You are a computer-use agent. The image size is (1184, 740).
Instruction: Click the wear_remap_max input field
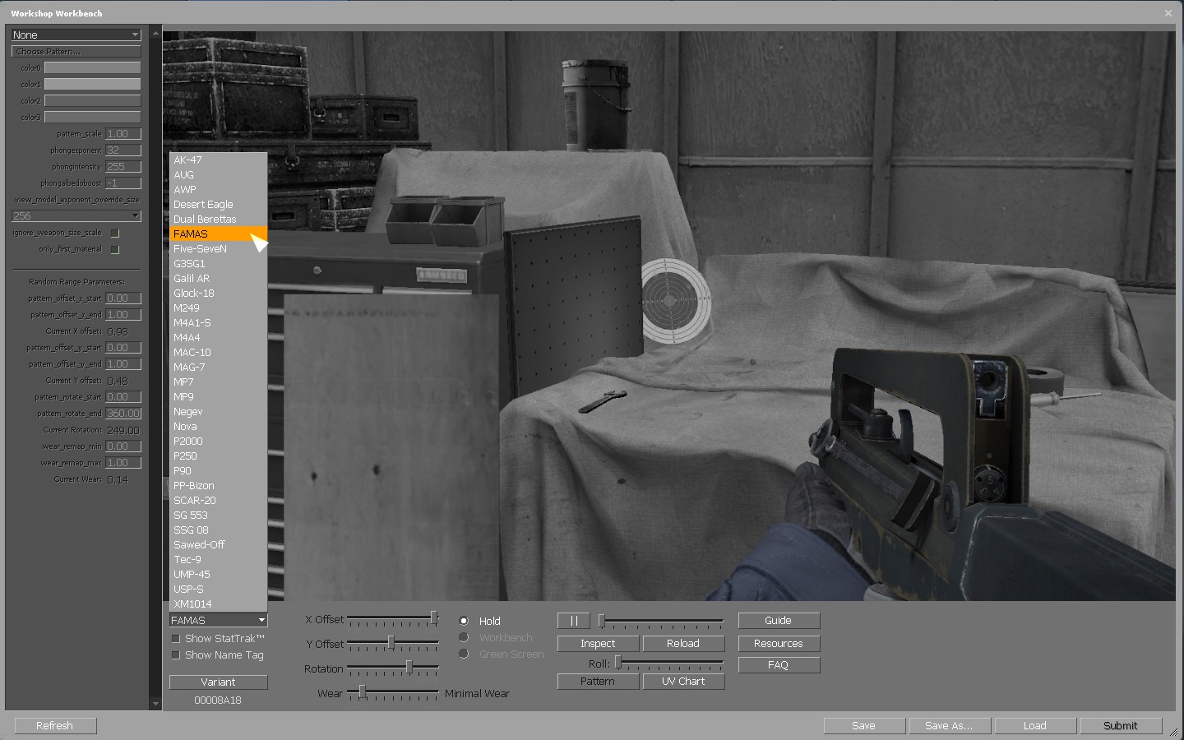[123, 462]
